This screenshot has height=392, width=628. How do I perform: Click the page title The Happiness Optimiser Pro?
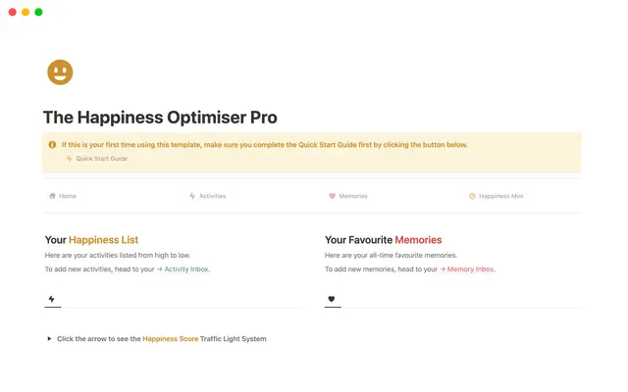160,118
